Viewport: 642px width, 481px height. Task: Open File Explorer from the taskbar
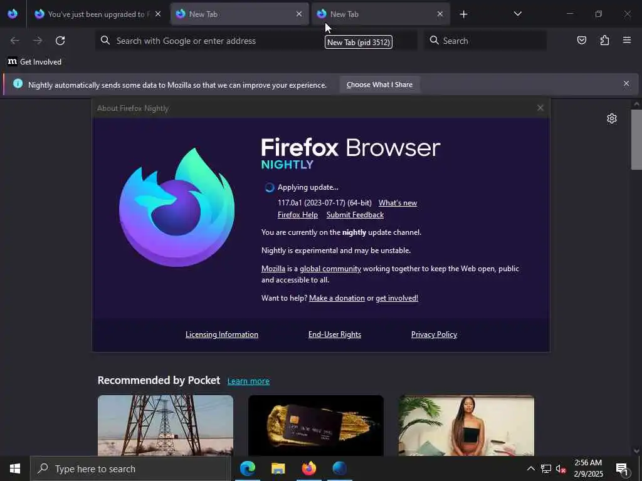tap(278, 468)
